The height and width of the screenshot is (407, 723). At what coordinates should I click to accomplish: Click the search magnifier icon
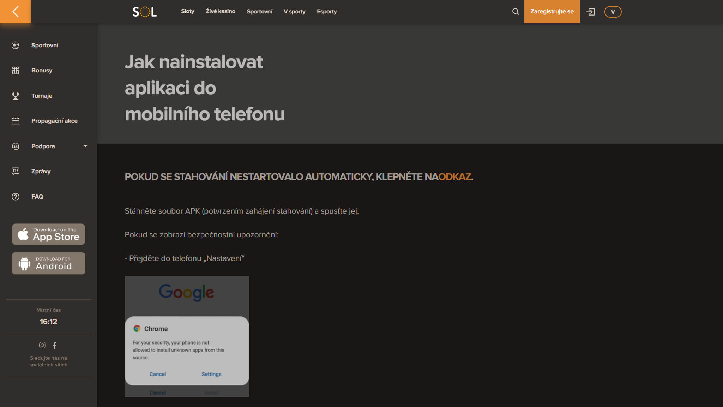tap(516, 12)
